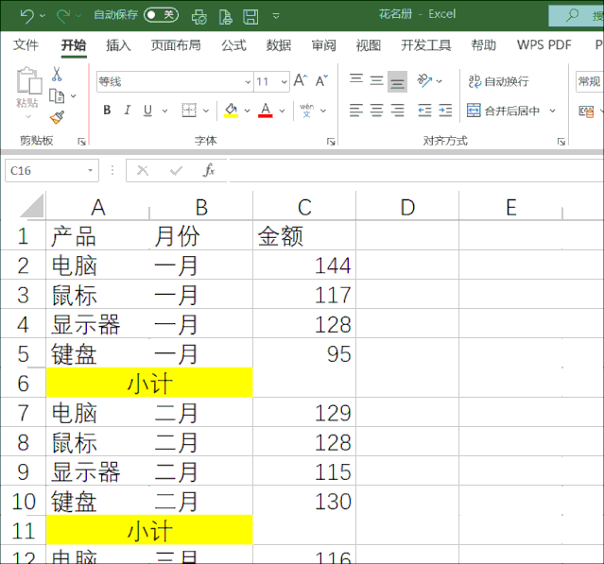Click the red font color A icon

(x=266, y=111)
